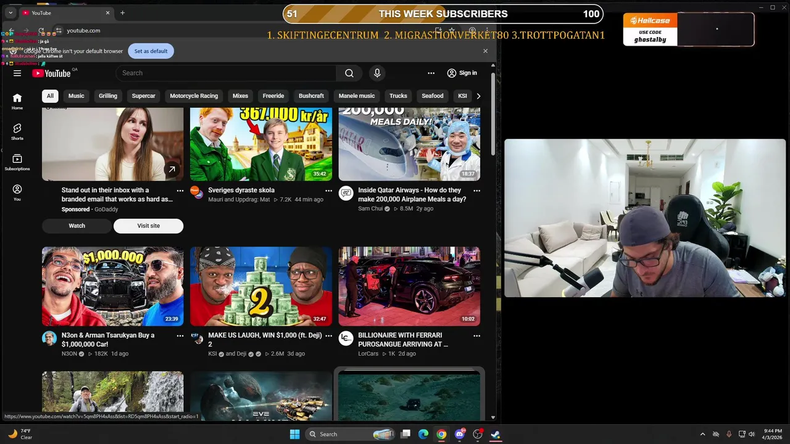Open the 74°F Clear weather widget
Image resolution: width=790 pixels, height=444 pixels.
(19, 434)
